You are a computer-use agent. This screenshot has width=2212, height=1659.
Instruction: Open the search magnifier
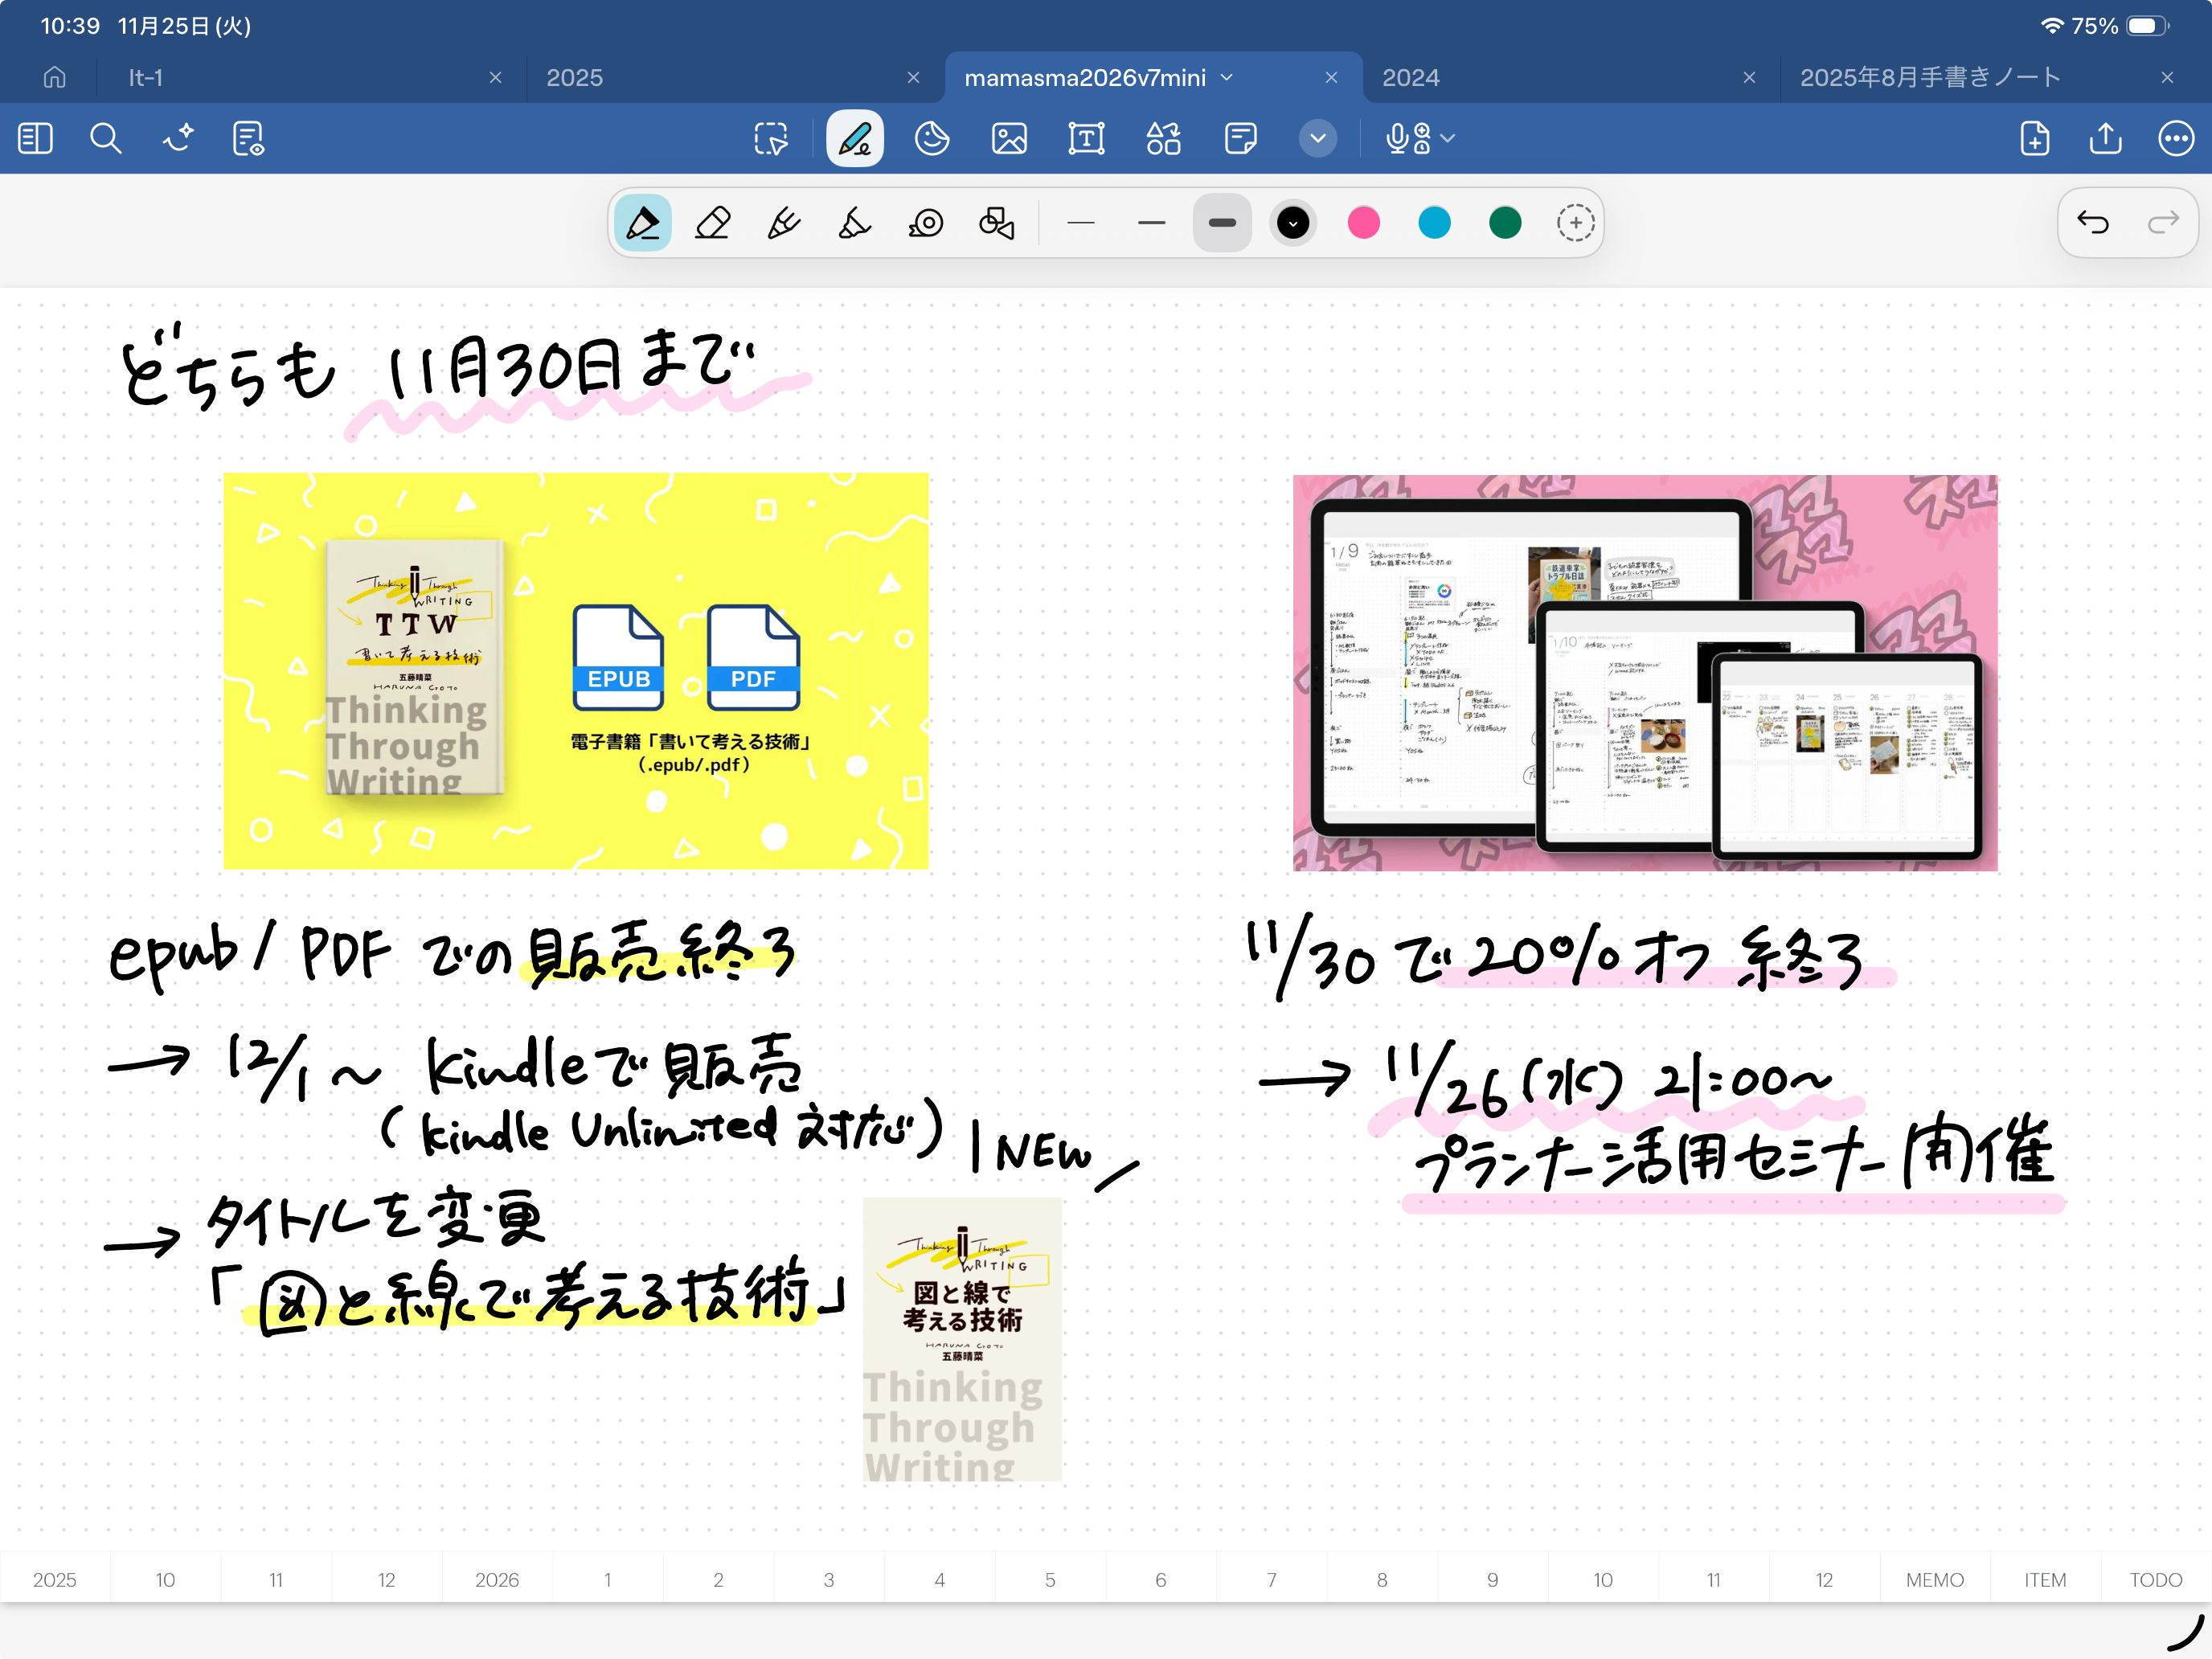105,138
